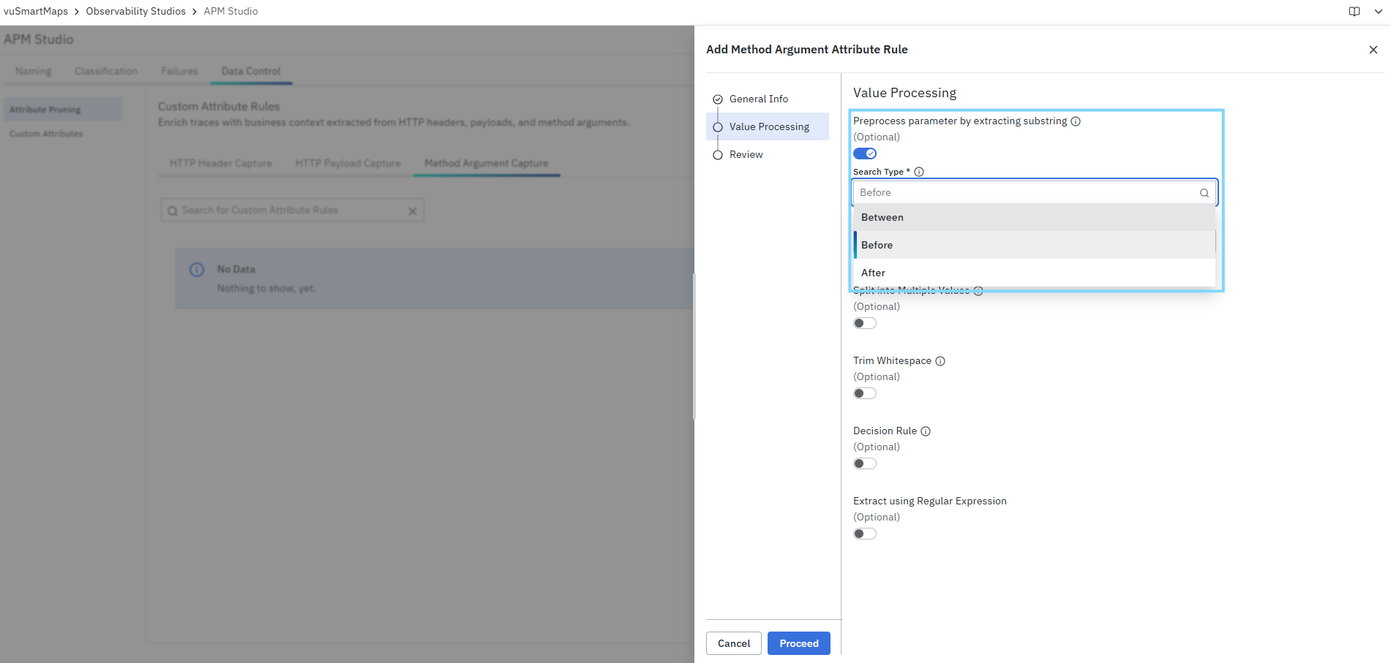This screenshot has width=1391, height=663.
Task: Click the search icon in Search Type field
Action: (x=1204, y=193)
